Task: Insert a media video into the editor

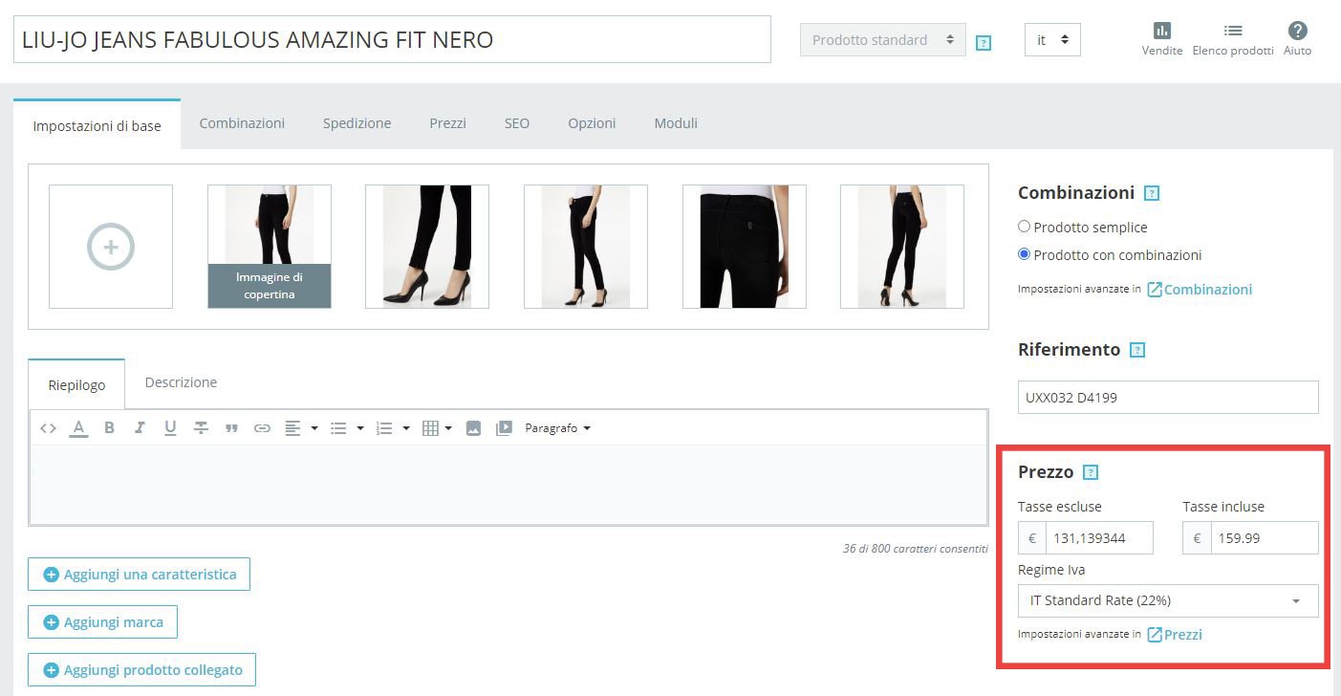Action: click(x=504, y=428)
